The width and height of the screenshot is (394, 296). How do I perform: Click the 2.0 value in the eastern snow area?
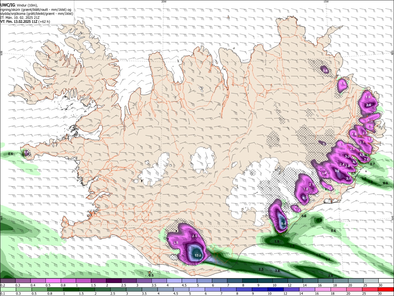click(x=352, y=149)
